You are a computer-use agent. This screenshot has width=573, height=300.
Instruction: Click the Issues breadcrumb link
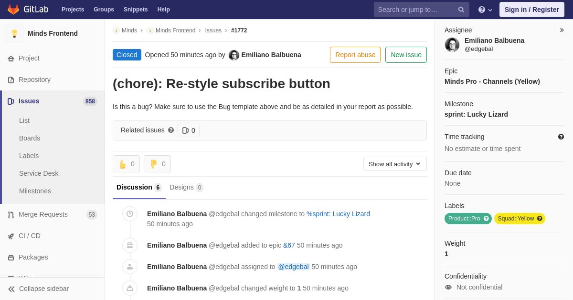[x=213, y=30]
